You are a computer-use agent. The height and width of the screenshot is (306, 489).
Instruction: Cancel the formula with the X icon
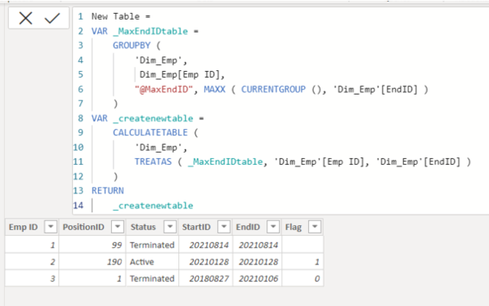tap(25, 18)
